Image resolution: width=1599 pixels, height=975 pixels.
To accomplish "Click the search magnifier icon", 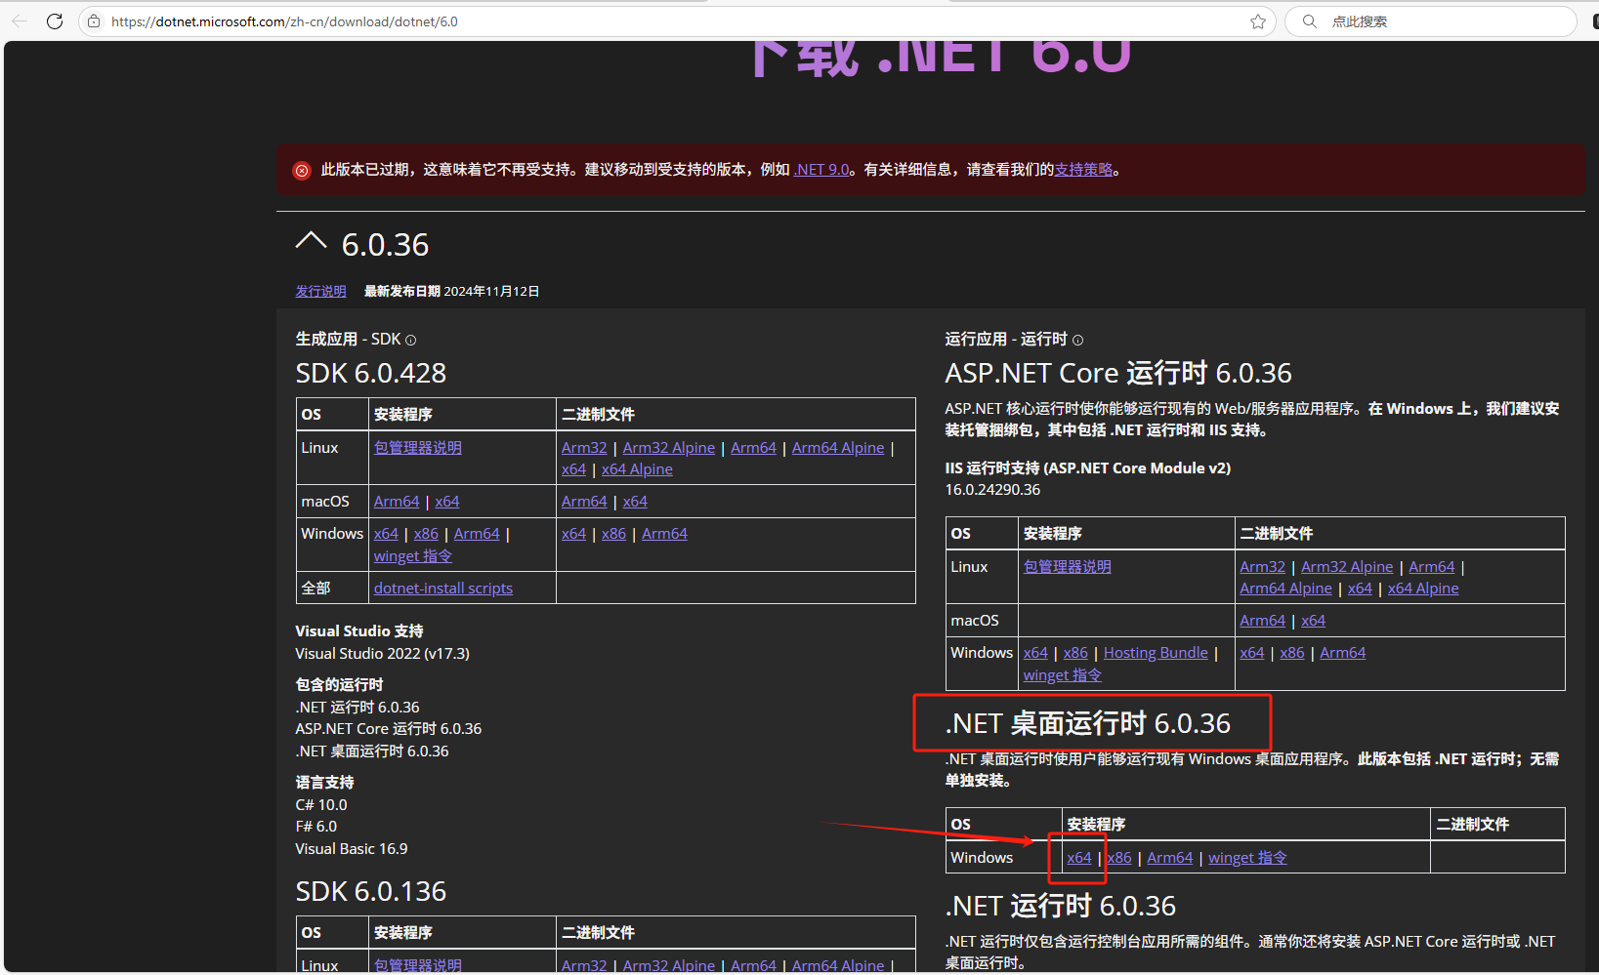I will [x=1310, y=21].
